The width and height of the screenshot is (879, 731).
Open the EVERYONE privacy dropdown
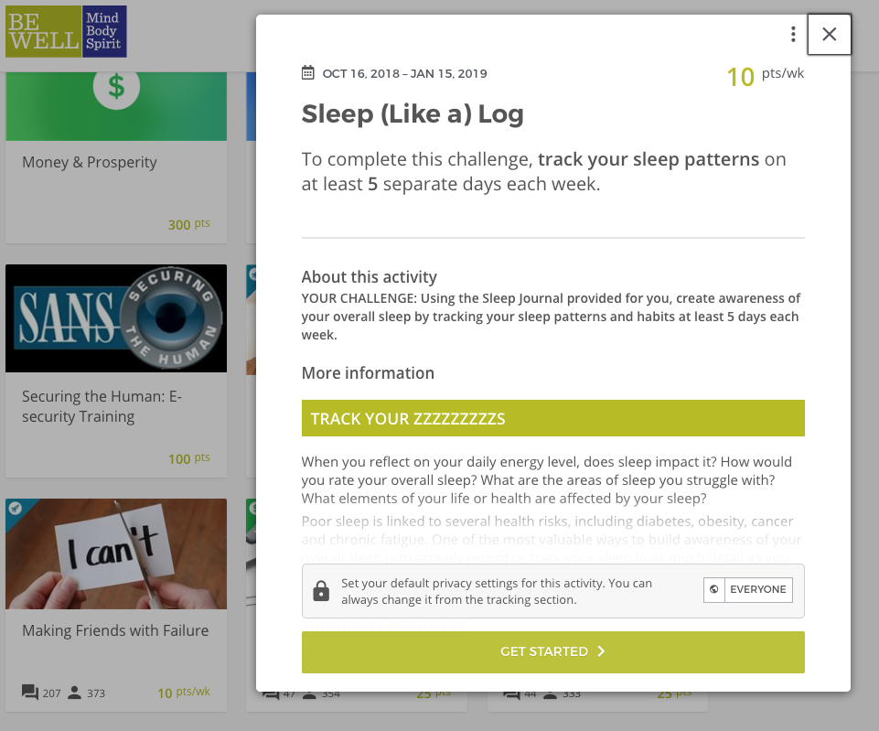click(x=748, y=590)
